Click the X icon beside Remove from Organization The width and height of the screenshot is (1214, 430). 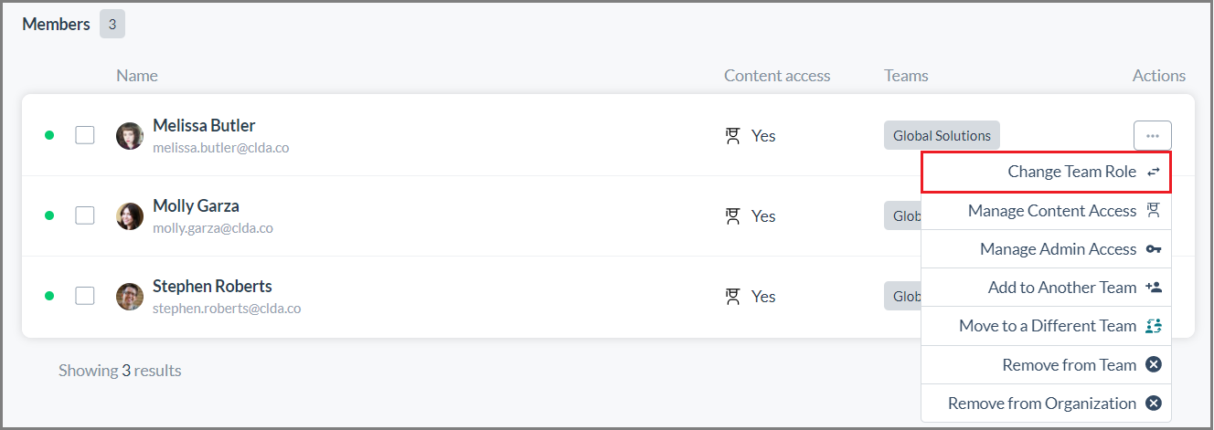[x=1154, y=403]
